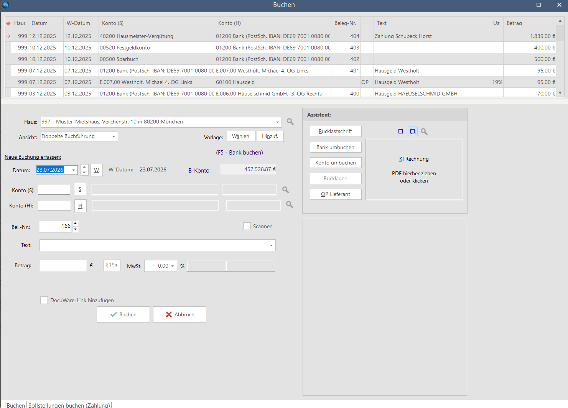
Task: Select the E.006.00 Häuselschmid GmbH cell
Action: coord(273,93)
